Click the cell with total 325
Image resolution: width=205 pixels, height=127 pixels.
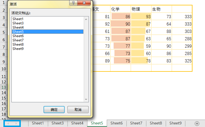[182, 61]
